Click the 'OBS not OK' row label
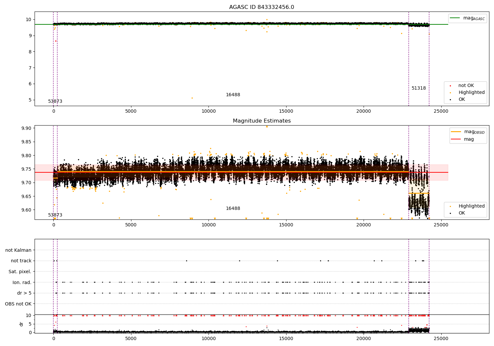 click(x=18, y=304)
